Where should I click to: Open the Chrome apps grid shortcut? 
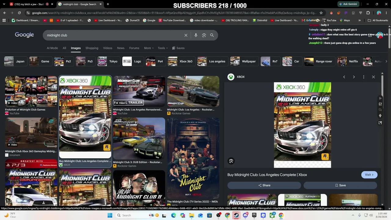pos(4,20)
